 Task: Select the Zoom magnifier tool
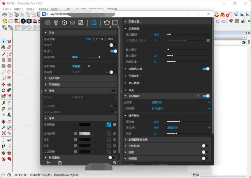click(x=3, y=128)
